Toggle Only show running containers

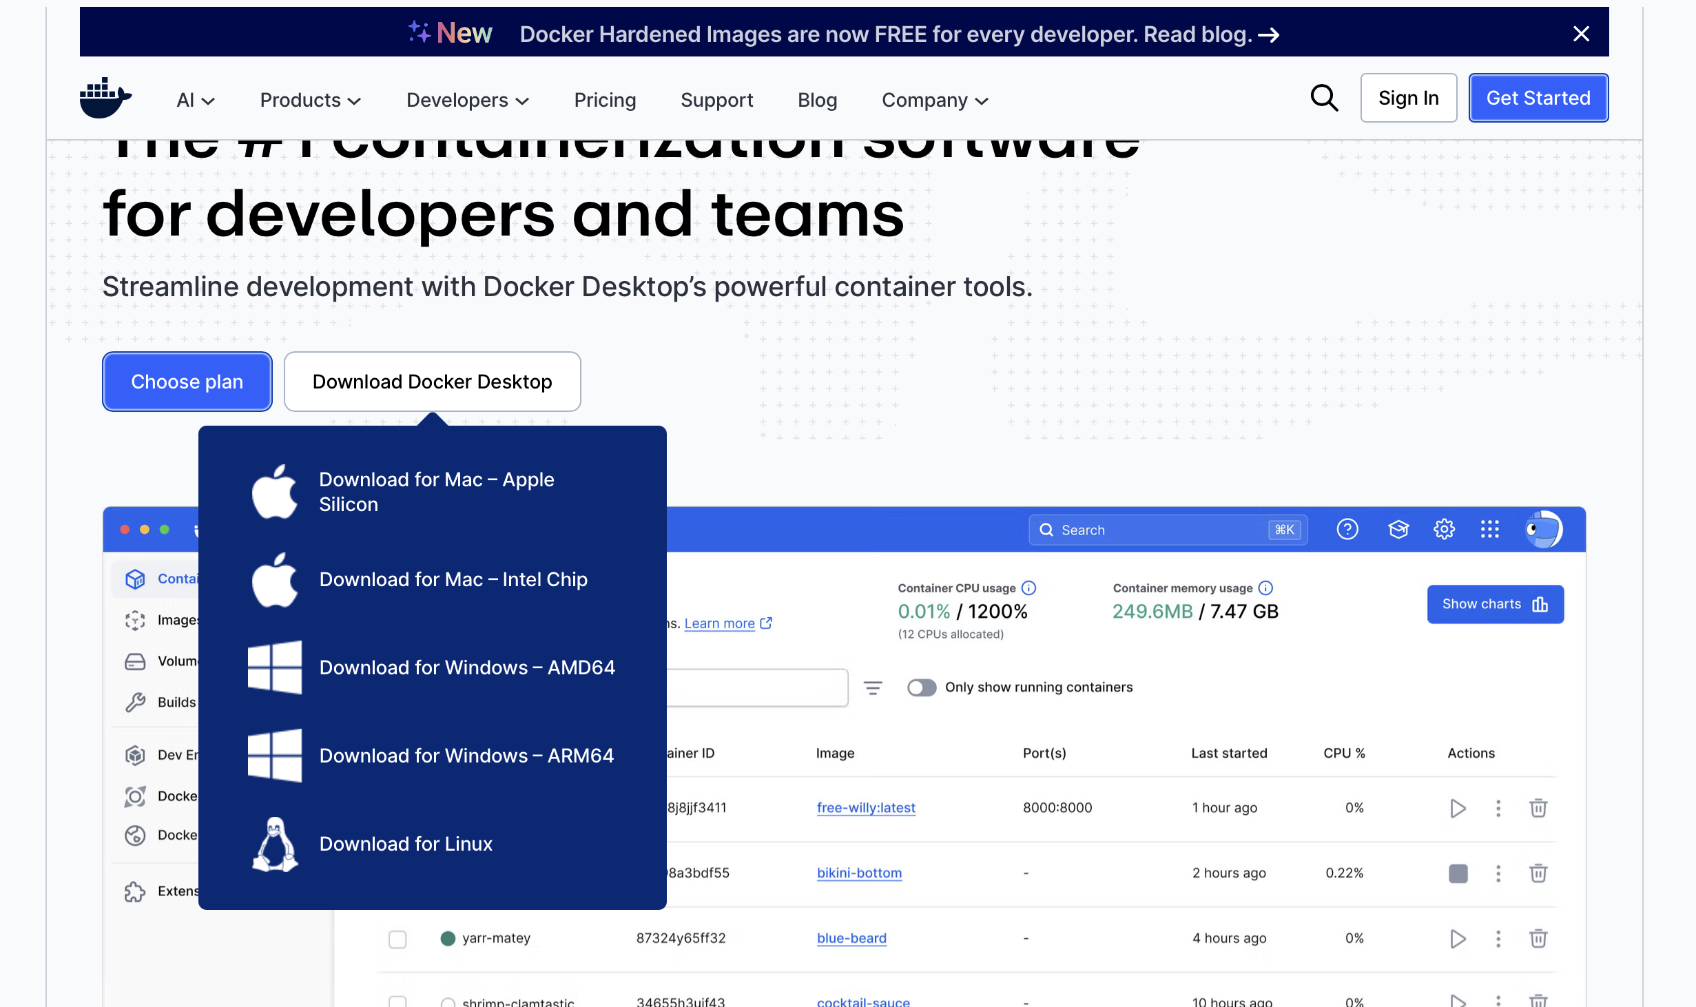pos(921,687)
